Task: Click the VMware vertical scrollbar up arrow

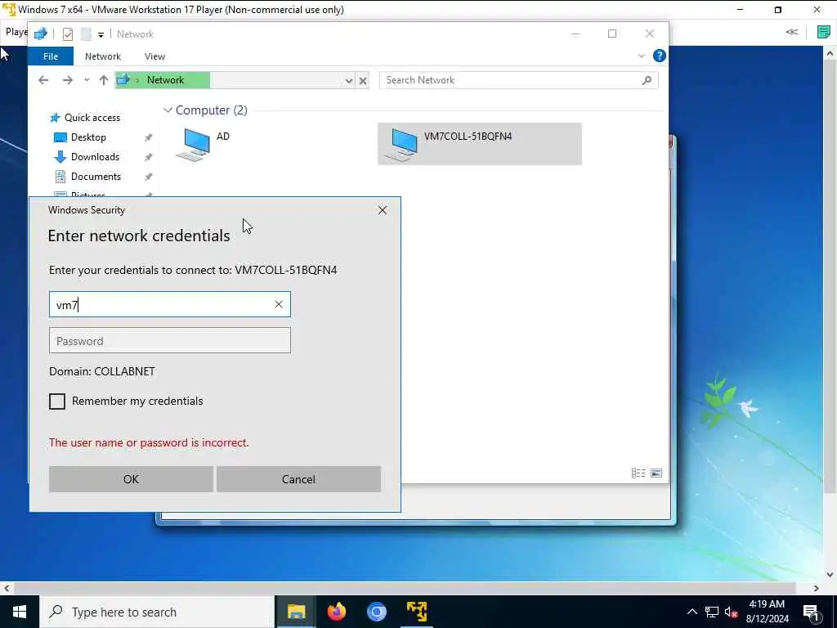Action: pos(830,53)
